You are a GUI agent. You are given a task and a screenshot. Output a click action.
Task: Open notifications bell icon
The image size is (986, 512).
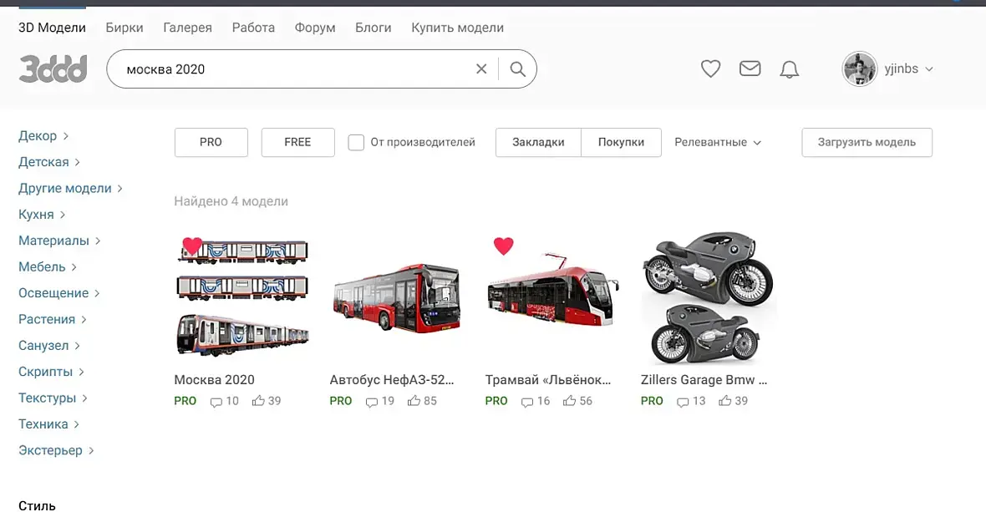789,69
